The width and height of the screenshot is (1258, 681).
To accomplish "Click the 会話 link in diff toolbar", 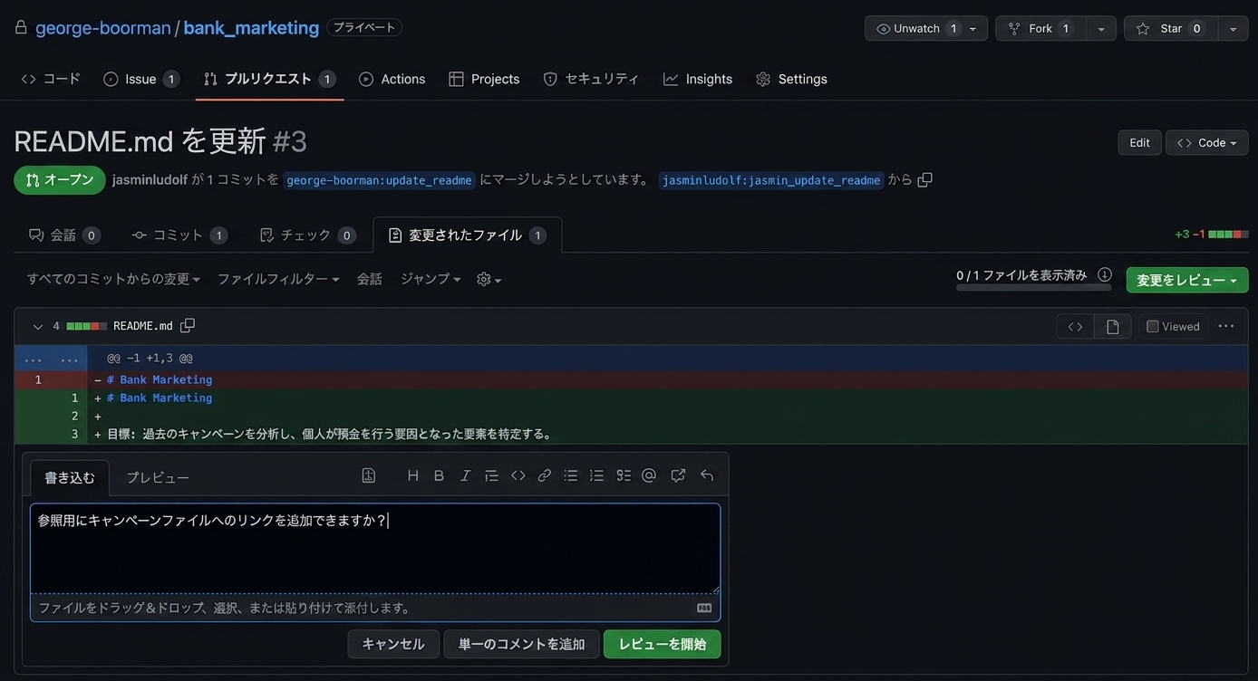I will pyautogui.click(x=369, y=279).
